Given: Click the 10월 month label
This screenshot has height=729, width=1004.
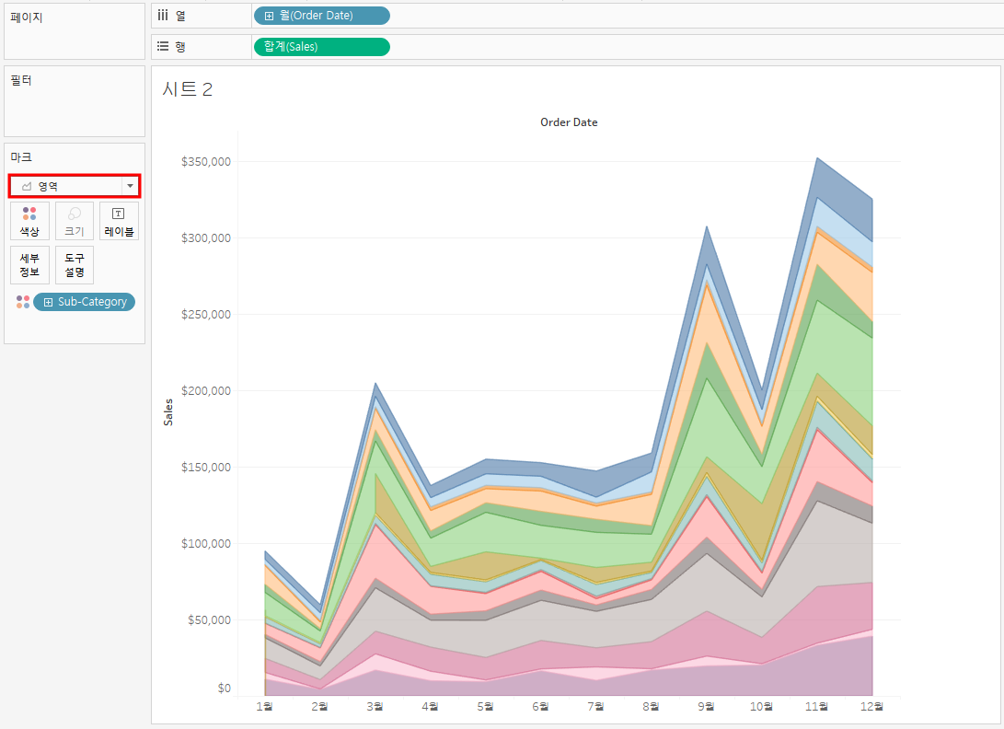Looking at the screenshot, I should point(761,706).
